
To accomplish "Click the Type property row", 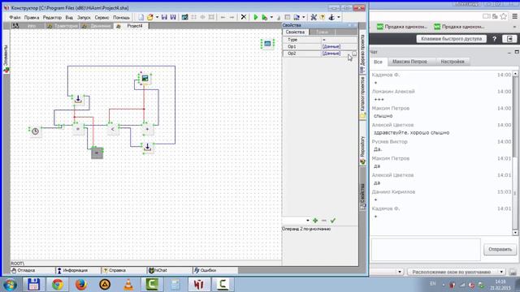I will (320, 40).
